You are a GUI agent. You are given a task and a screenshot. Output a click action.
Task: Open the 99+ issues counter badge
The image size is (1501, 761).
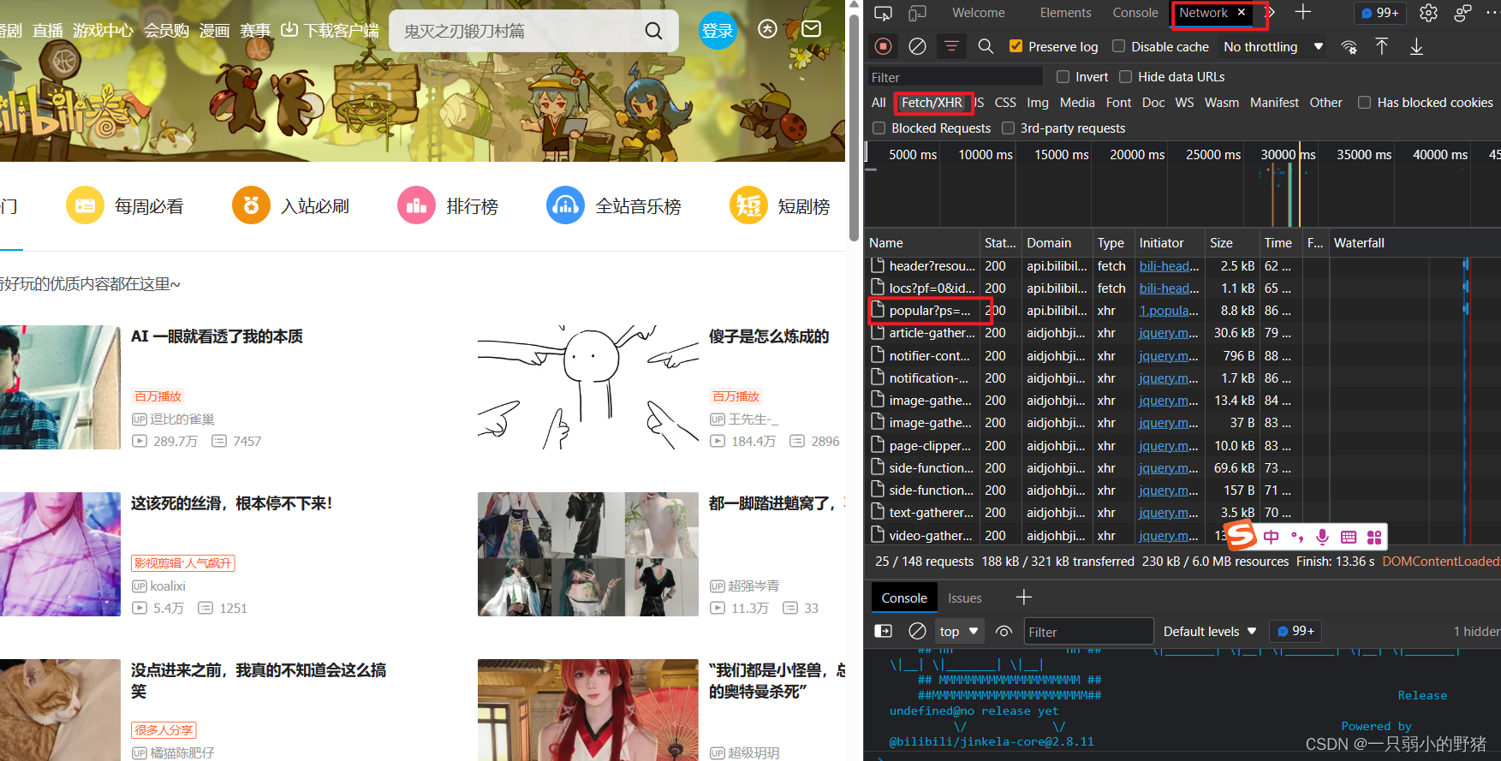pos(1379,13)
